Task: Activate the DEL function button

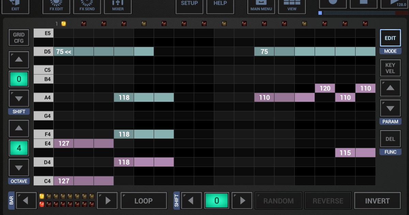Action: click(x=390, y=139)
